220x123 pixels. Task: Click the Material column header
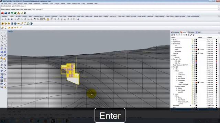[x=200, y=38]
